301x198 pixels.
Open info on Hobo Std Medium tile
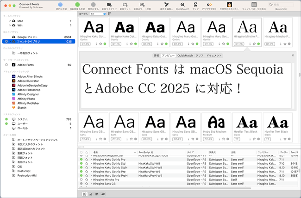tap(219, 139)
